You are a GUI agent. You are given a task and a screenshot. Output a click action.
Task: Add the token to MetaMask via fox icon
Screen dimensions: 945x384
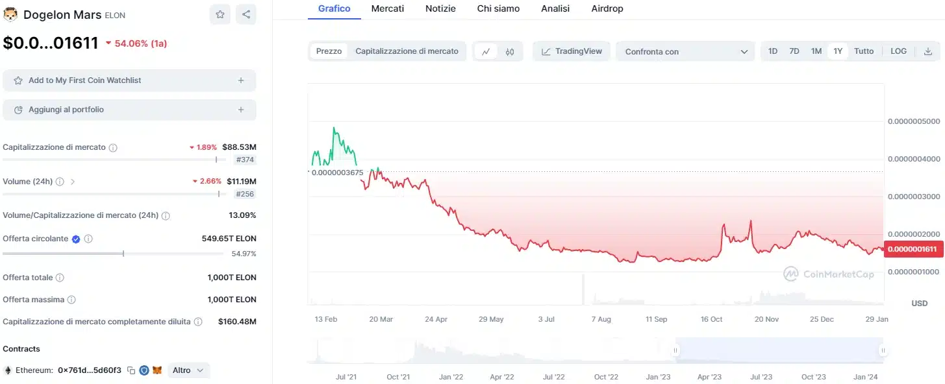[157, 370]
